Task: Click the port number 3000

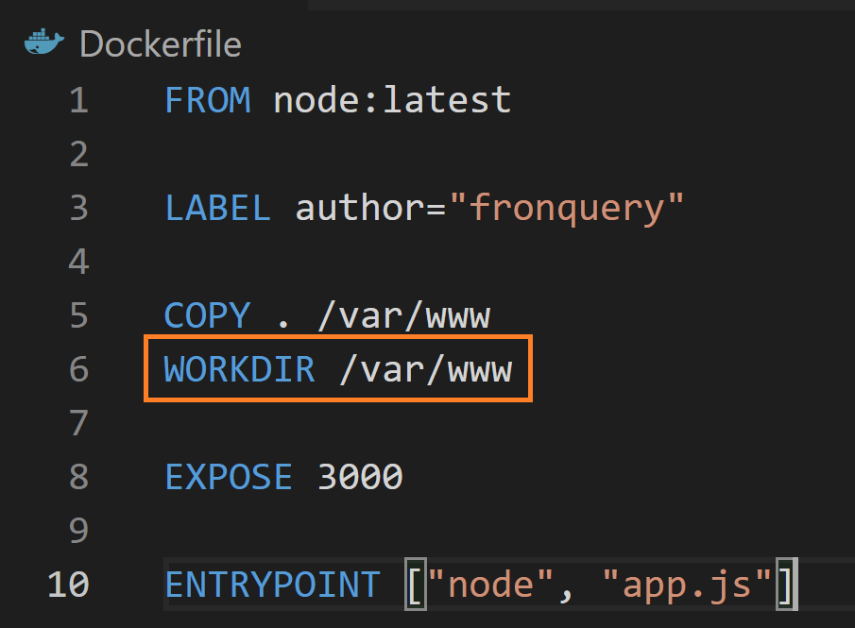Action: point(360,477)
